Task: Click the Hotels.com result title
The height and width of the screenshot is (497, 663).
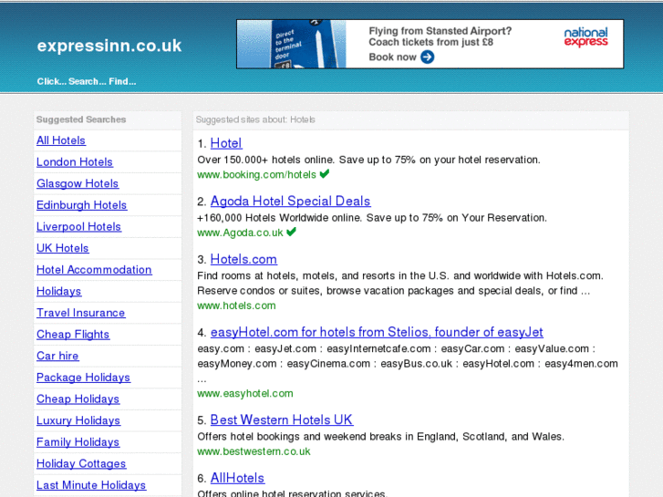Action: 243,259
